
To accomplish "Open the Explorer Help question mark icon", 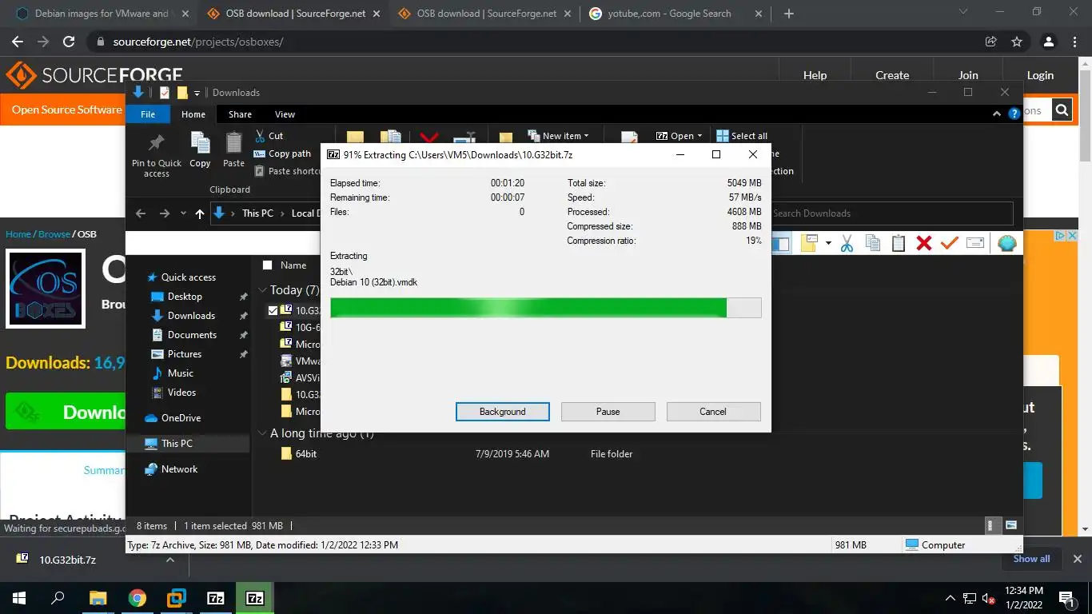I will click(x=1014, y=114).
